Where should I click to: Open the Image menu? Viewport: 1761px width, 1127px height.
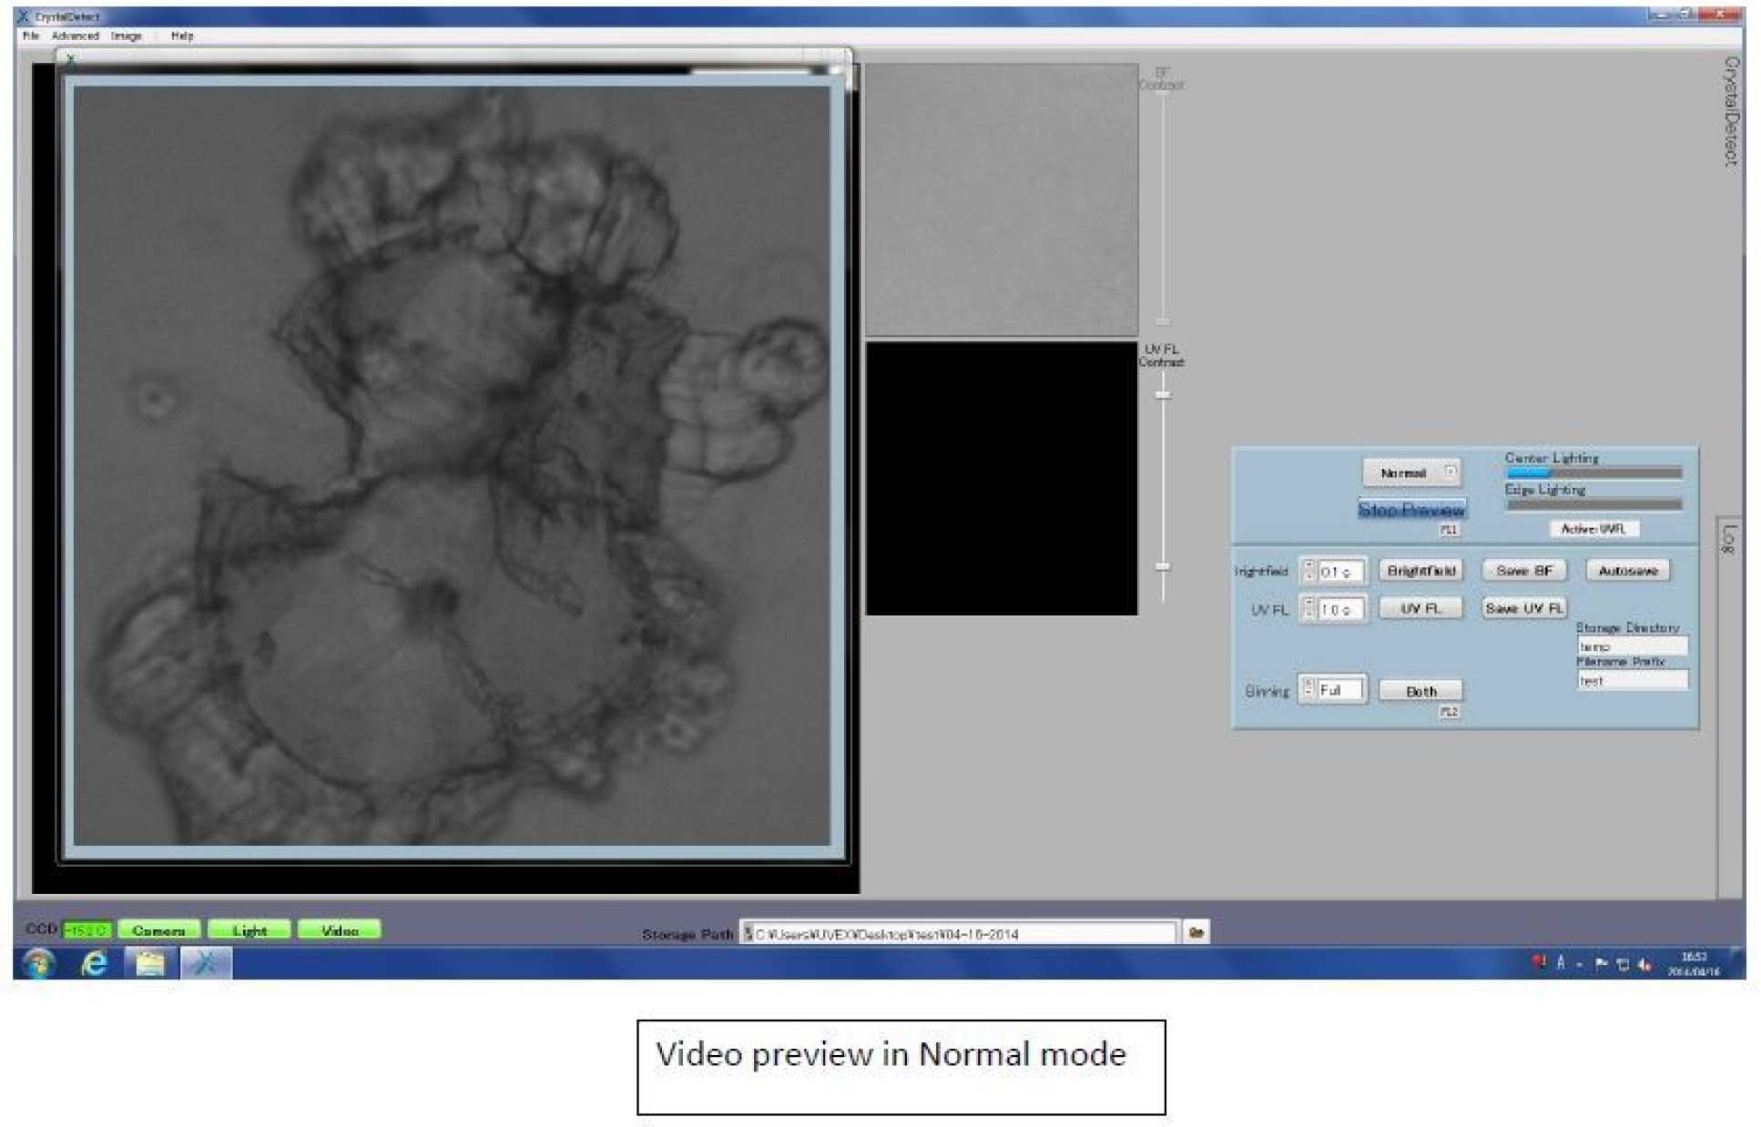(127, 36)
